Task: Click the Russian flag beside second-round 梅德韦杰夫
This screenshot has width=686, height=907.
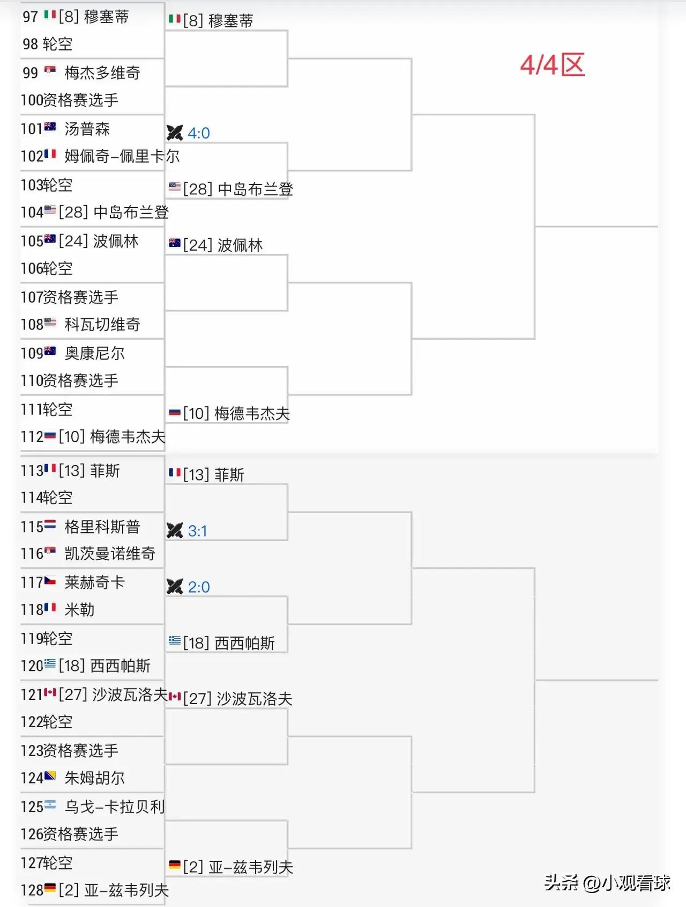Action: pyautogui.click(x=175, y=412)
